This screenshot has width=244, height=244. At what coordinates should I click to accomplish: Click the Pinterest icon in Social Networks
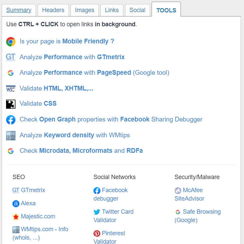pos(97,234)
